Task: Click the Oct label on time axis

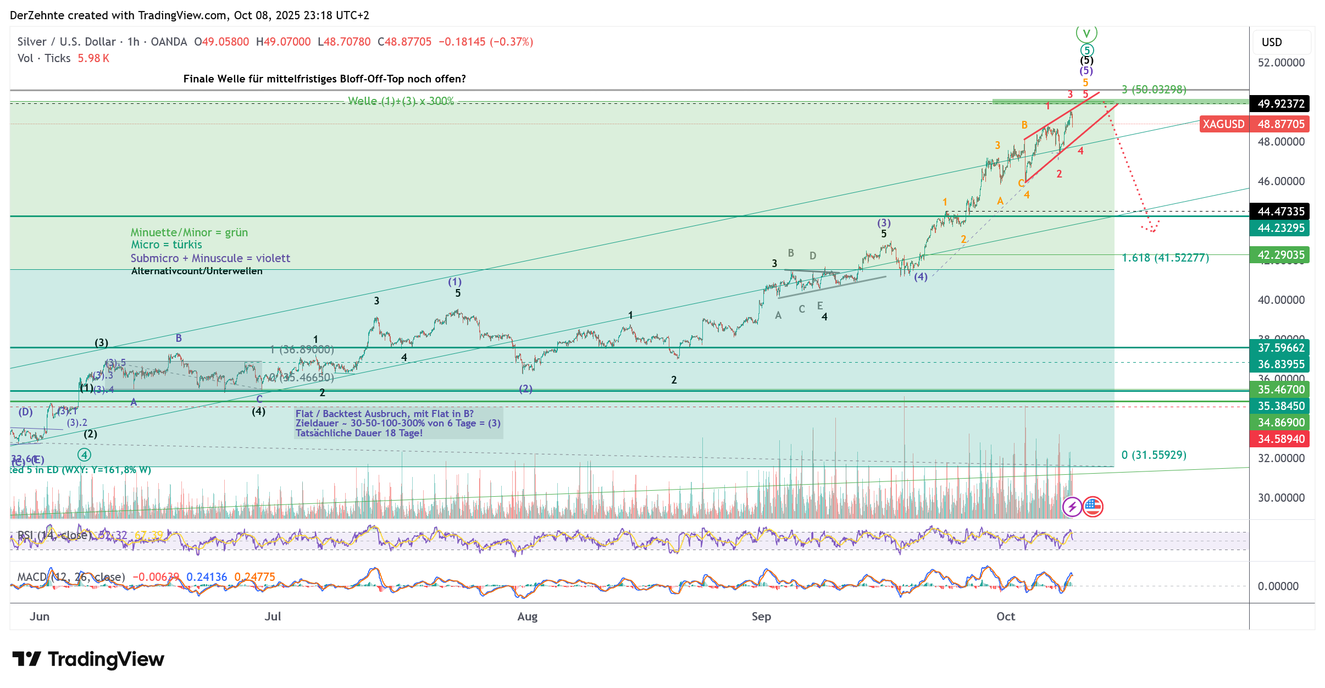Action: [x=1006, y=617]
